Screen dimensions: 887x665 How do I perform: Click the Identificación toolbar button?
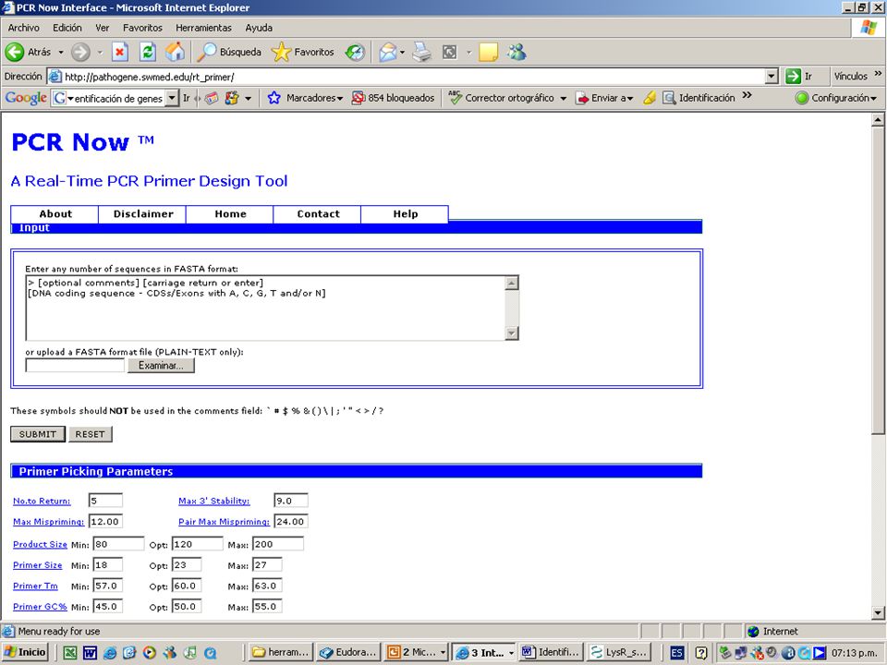pos(699,98)
